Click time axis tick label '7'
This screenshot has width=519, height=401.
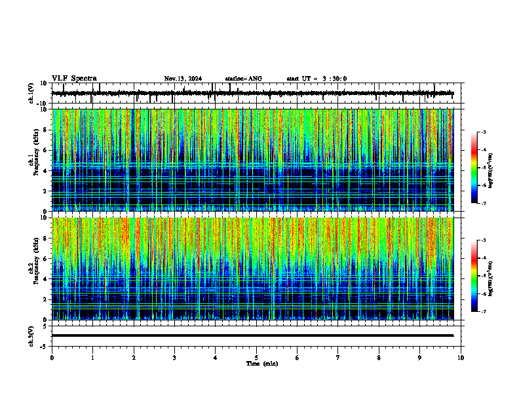338,358
